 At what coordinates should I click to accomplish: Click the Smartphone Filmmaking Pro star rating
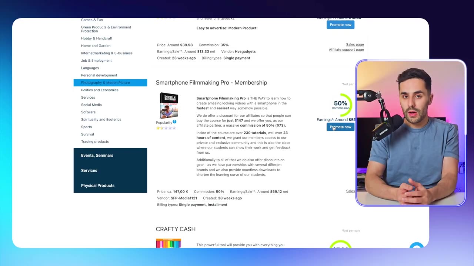[x=166, y=128]
